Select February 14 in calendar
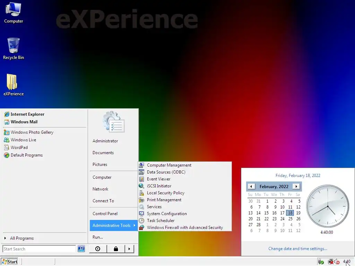355x266 pixels. [258, 213]
